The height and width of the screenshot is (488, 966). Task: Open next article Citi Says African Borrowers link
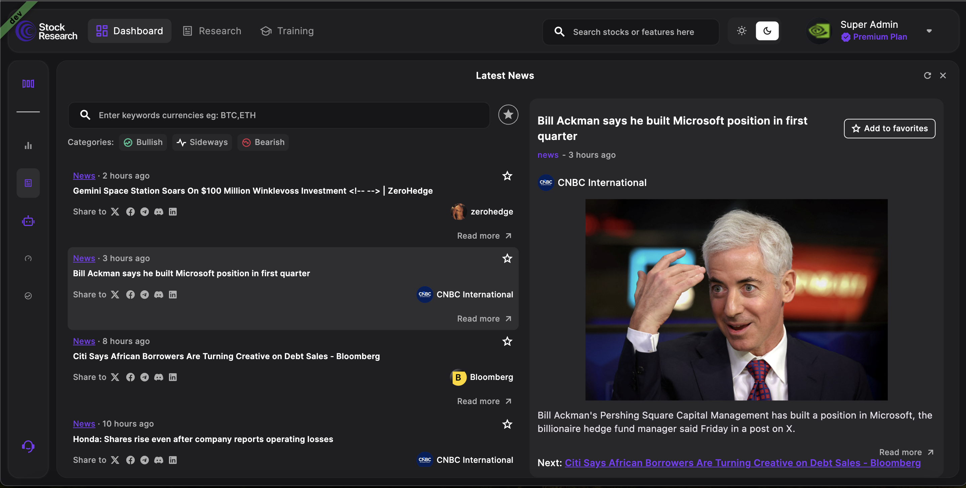[743, 463]
